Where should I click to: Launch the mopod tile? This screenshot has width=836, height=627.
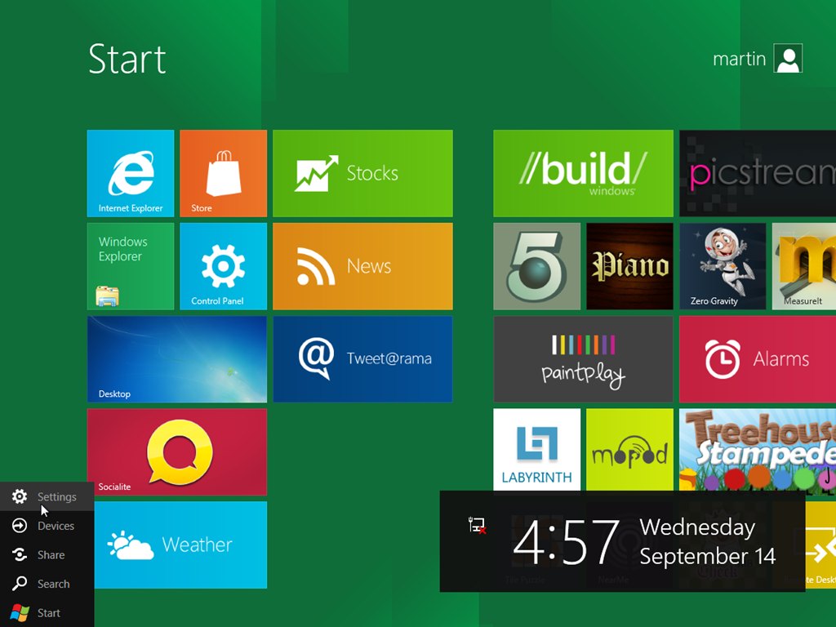(629, 450)
